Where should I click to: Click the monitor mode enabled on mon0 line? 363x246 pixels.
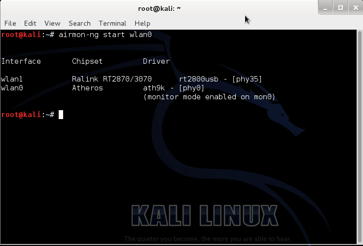click(209, 97)
